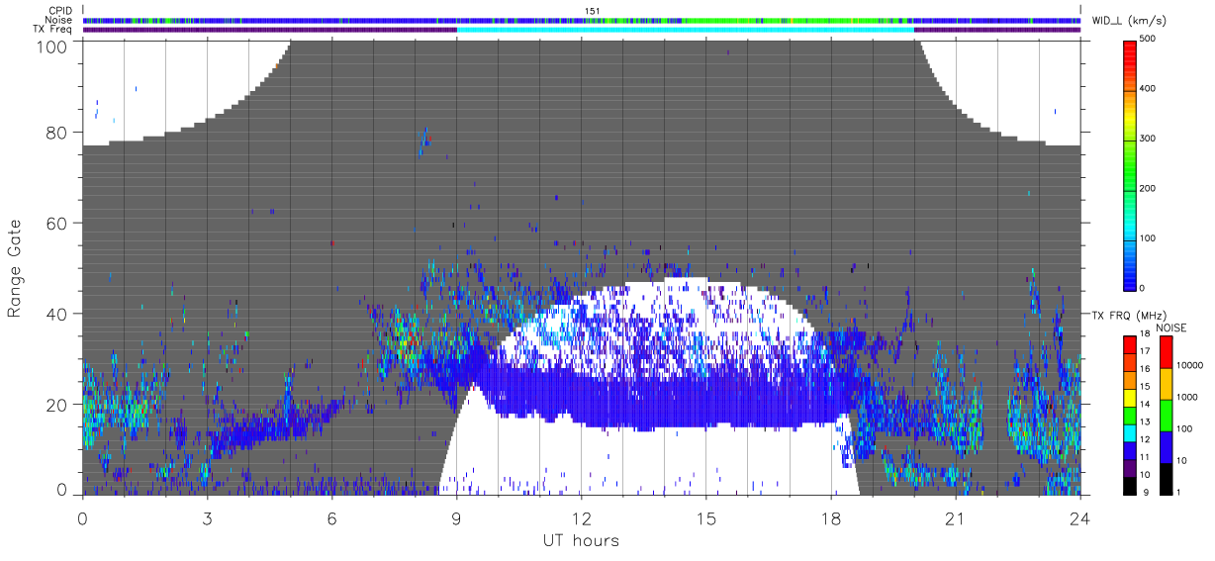Click the 1 label on the NOISE legend
The image size is (1215, 561).
[1178, 492]
